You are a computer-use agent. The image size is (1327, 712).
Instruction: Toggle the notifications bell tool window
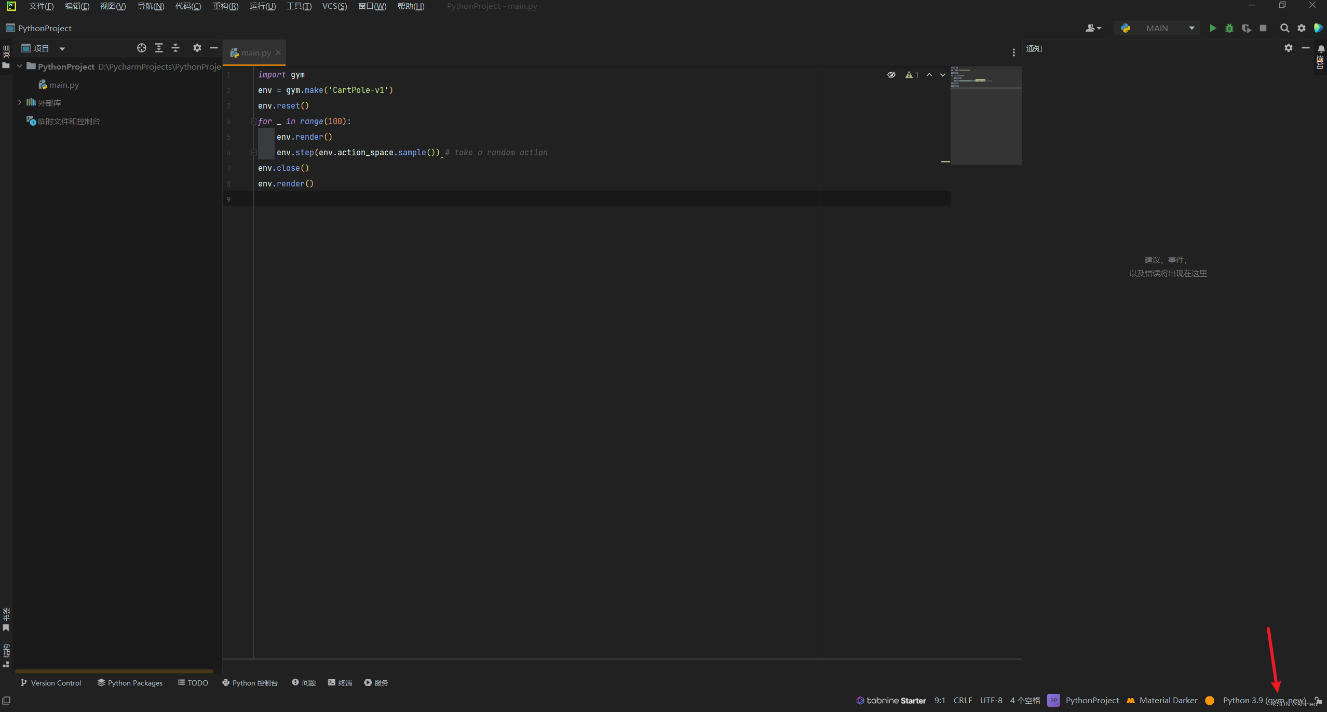click(x=1321, y=49)
